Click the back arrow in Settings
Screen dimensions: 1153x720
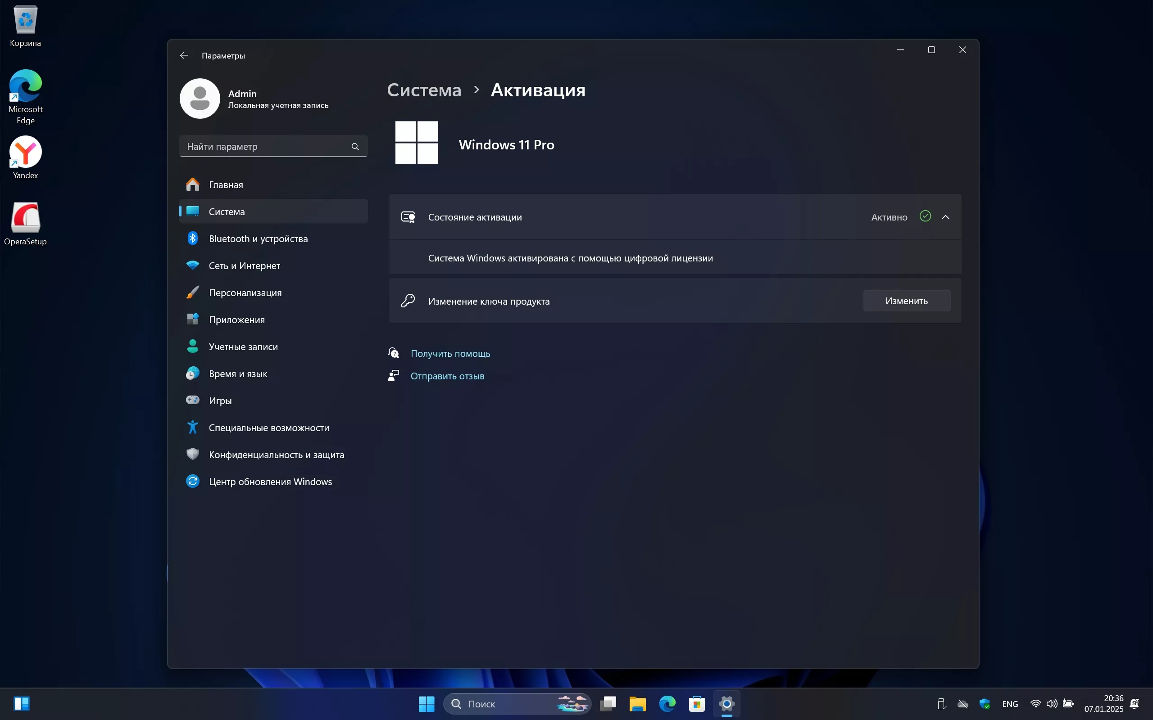[x=184, y=56]
